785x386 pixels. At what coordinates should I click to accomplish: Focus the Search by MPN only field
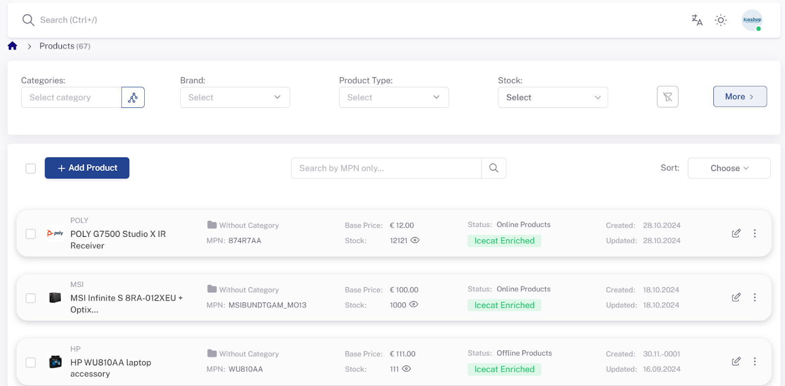tap(386, 168)
